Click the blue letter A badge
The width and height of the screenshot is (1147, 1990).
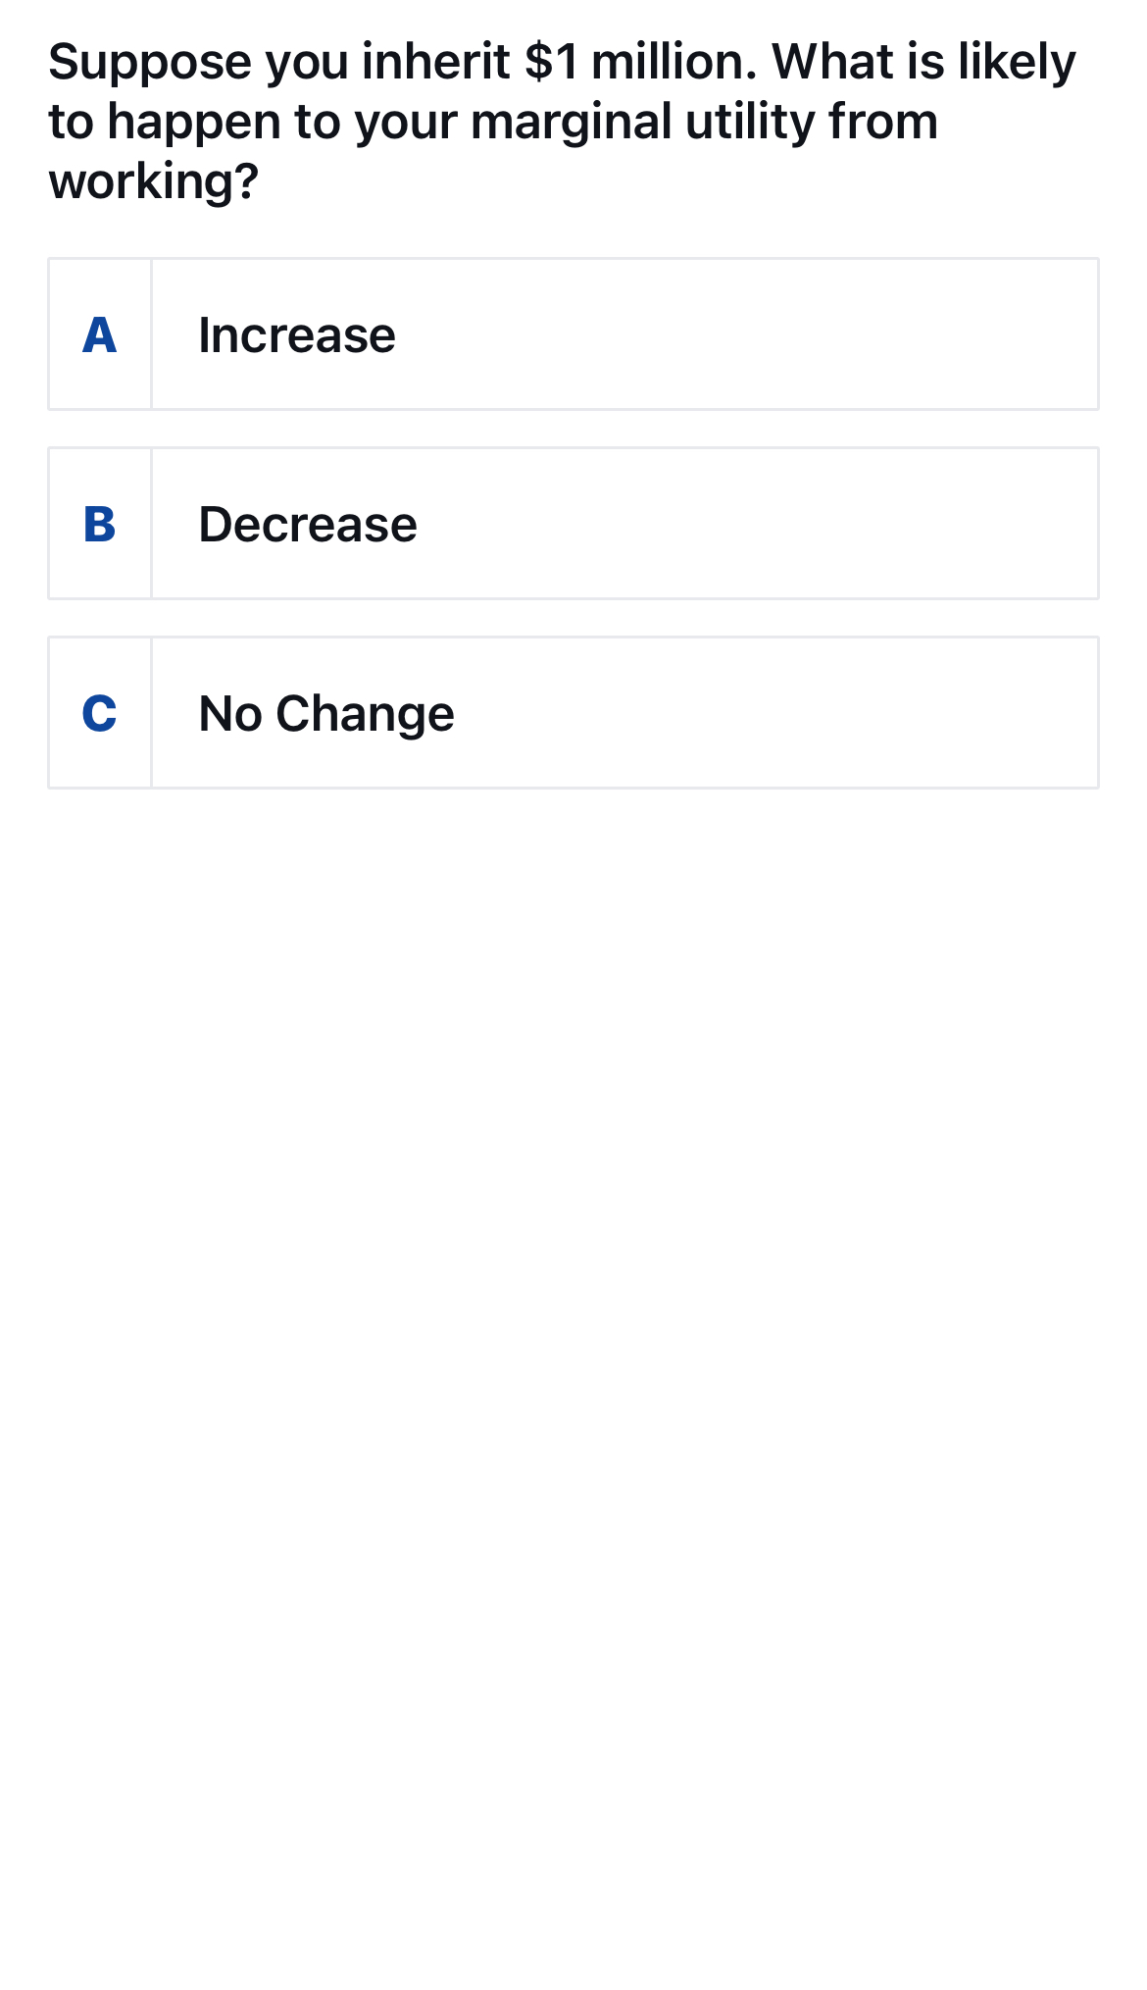(99, 335)
